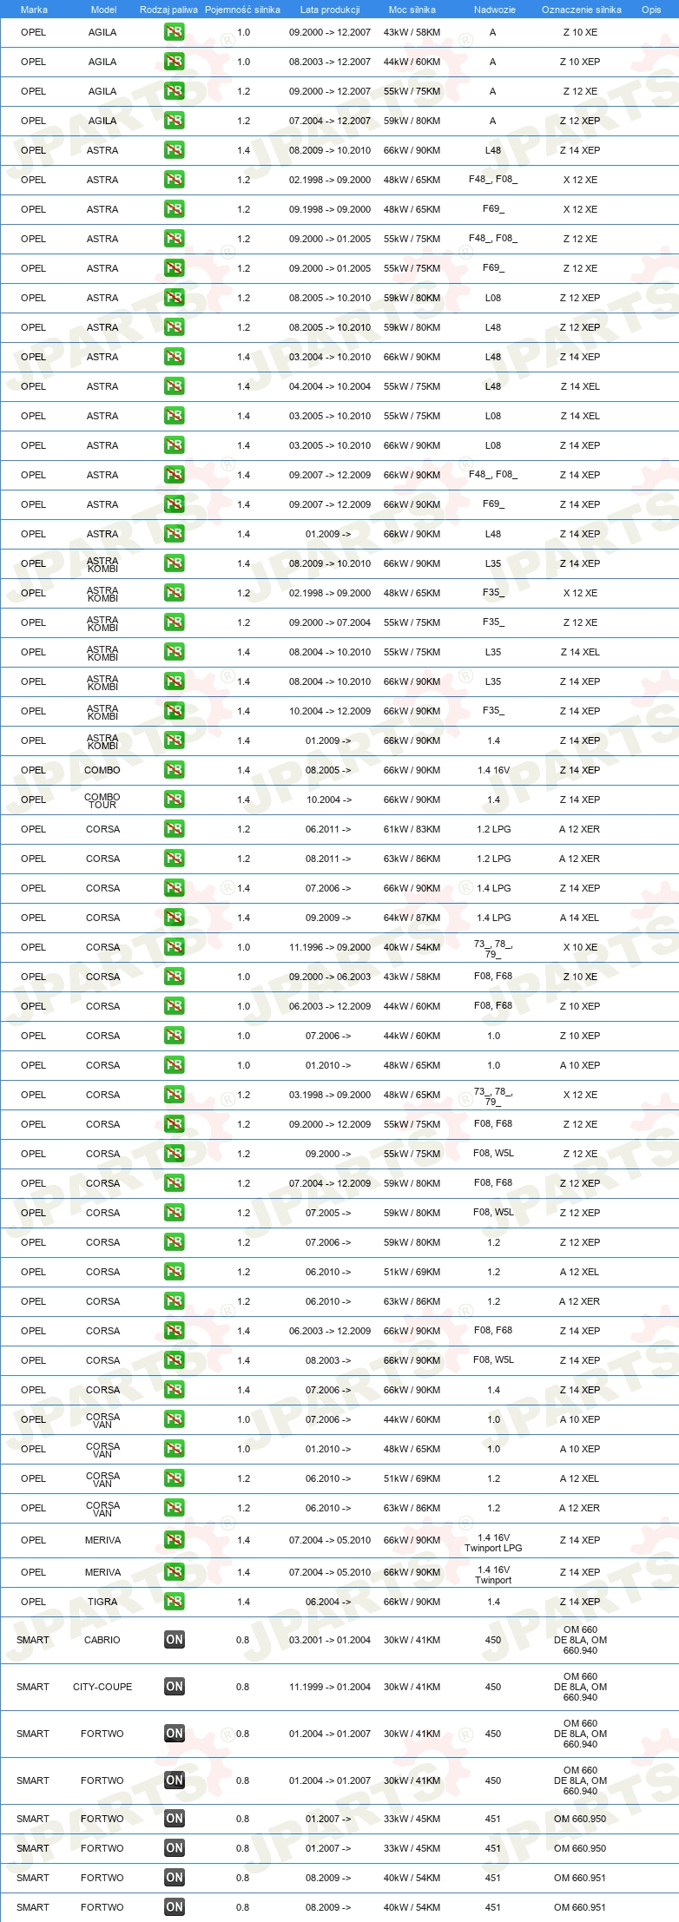Select the TIGRA model cell
679x1922 pixels.
click(102, 1602)
